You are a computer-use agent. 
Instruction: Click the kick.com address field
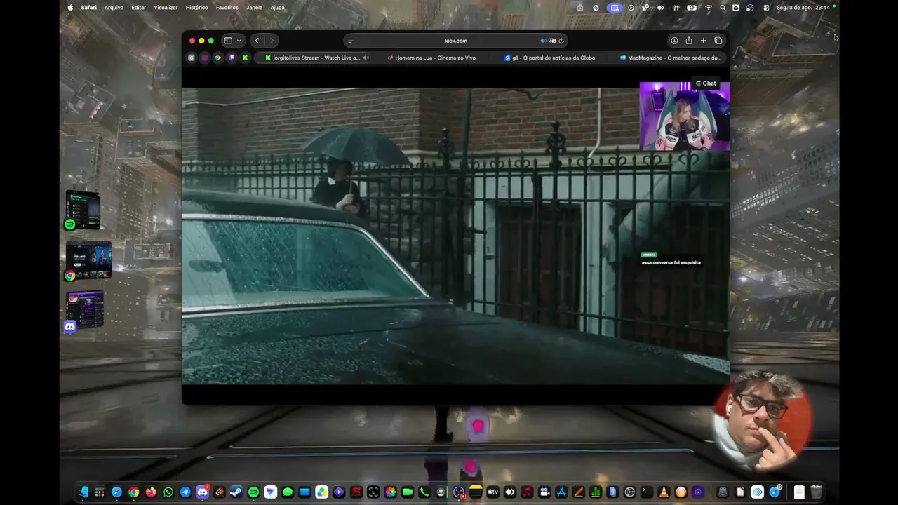tap(456, 41)
